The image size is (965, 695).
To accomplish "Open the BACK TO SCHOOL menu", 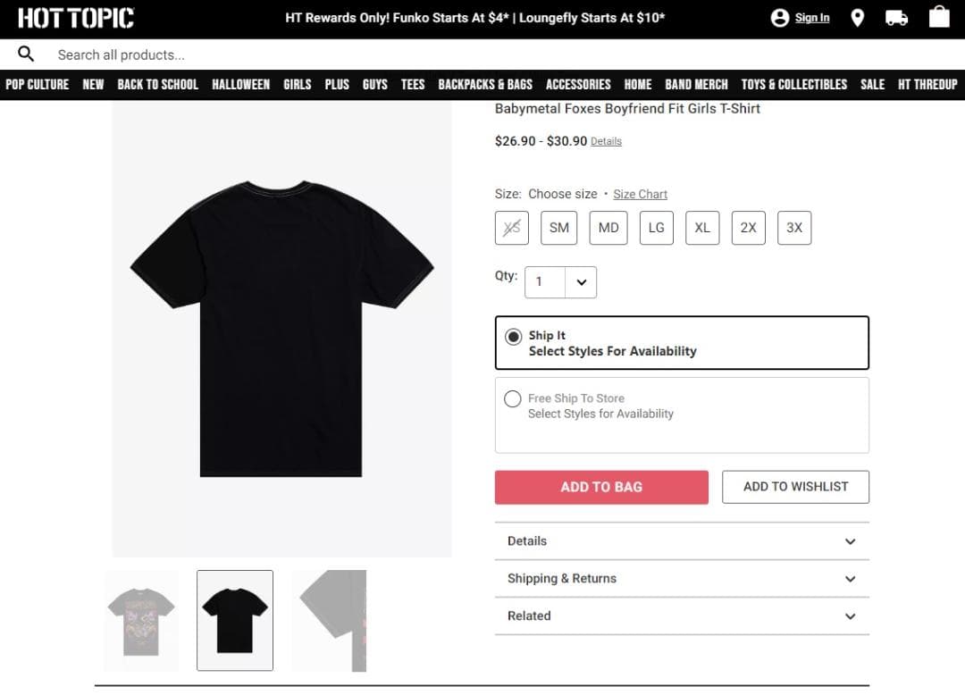I will pyautogui.click(x=158, y=84).
